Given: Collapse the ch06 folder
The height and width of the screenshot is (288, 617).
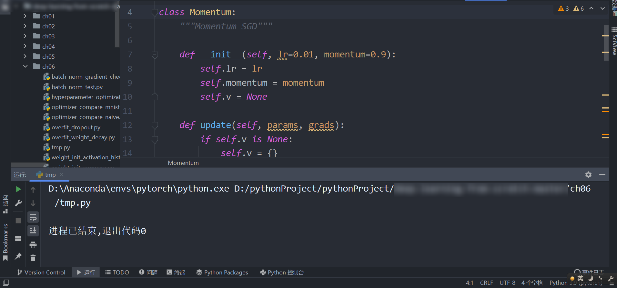Looking at the screenshot, I should [25, 66].
